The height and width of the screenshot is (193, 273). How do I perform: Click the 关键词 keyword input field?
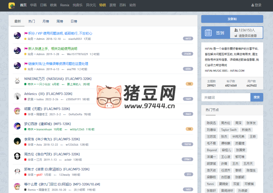(225, 97)
